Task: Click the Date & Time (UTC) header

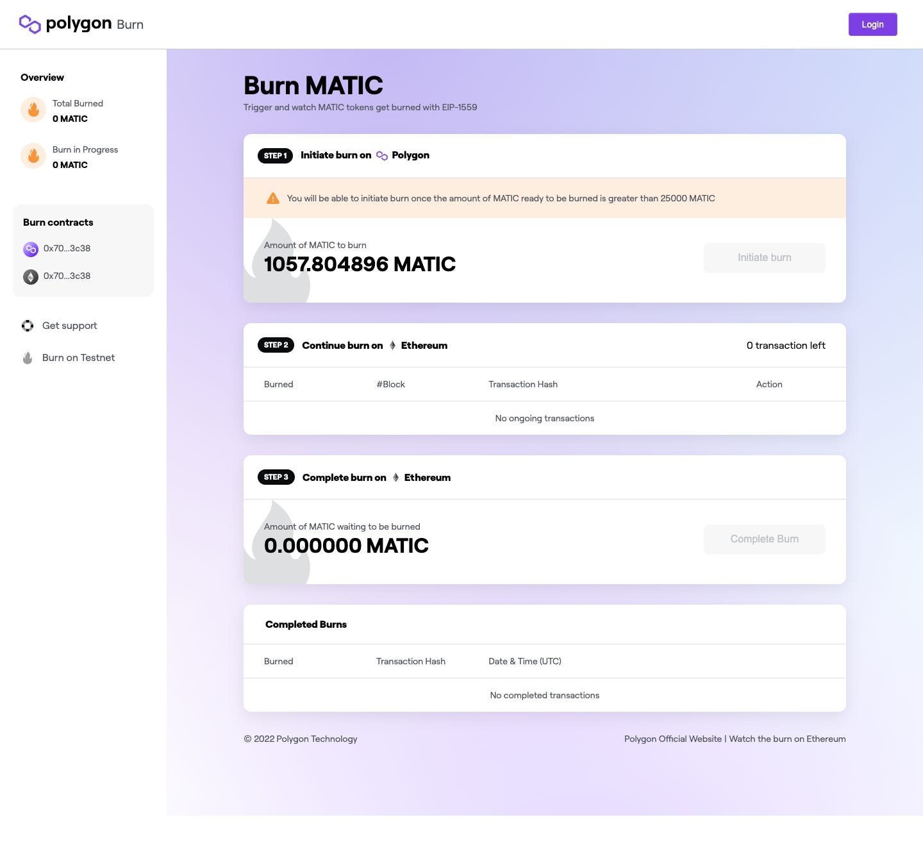Action: 525,661
